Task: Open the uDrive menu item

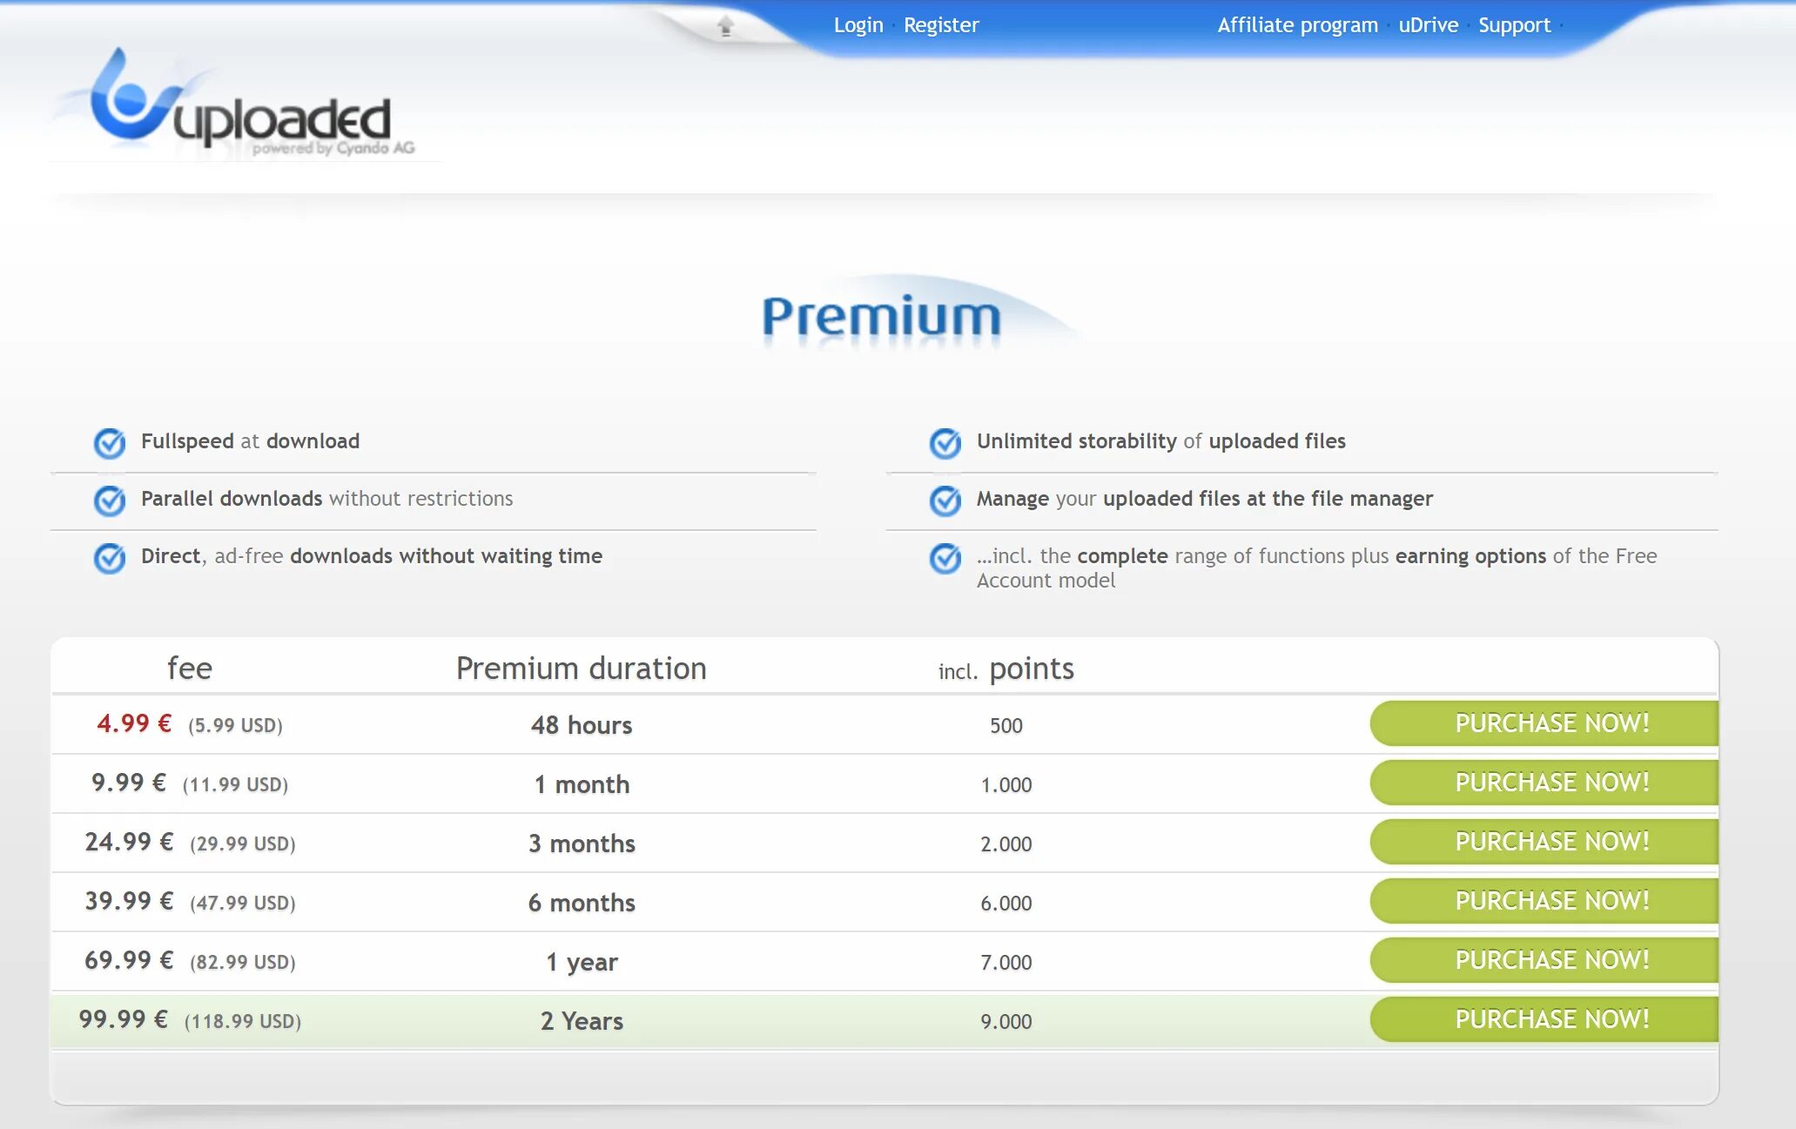Action: (x=1428, y=25)
